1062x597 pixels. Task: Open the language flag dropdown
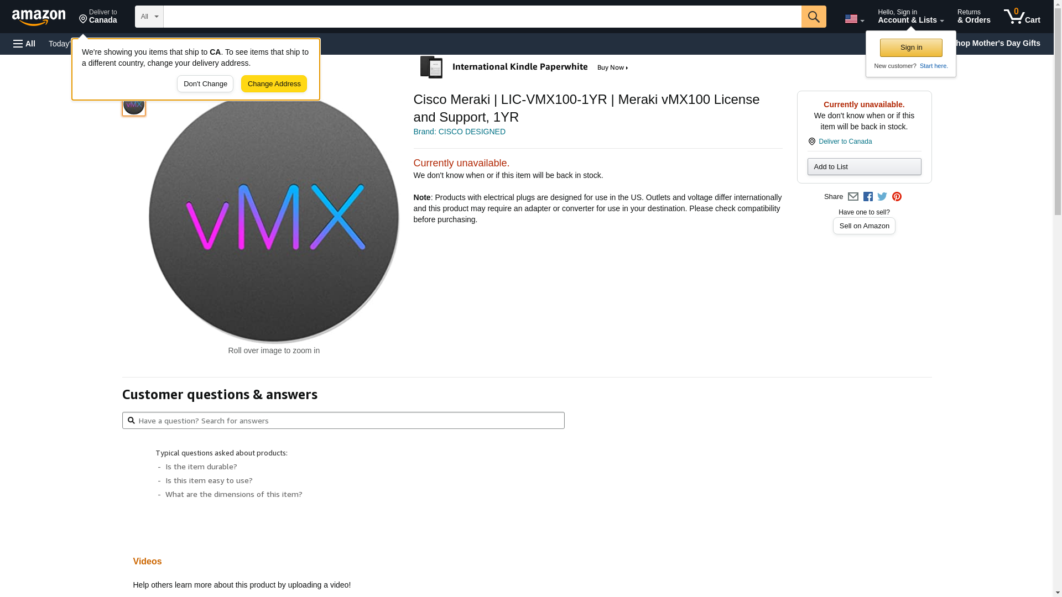pos(854,19)
